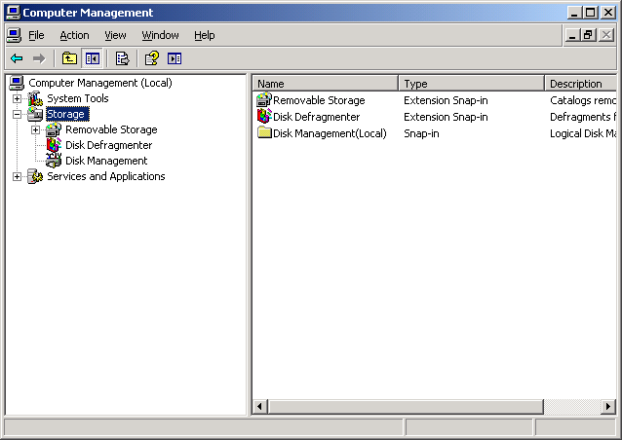This screenshot has width=622, height=440.
Task: Click the 'Defragments' description cell
Action: coord(583,117)
